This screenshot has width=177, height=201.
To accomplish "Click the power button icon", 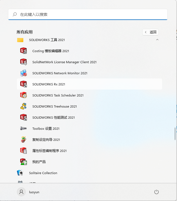I will click(157, 192).
